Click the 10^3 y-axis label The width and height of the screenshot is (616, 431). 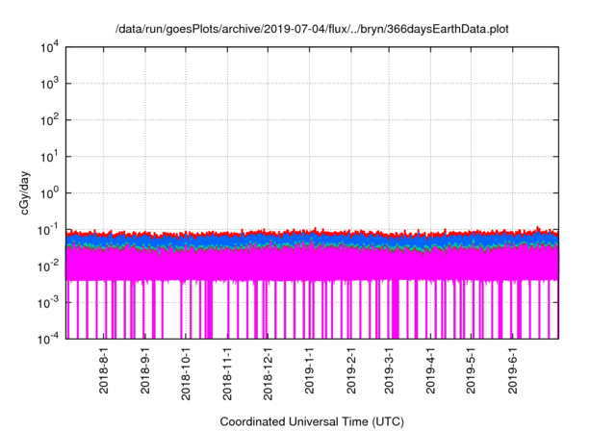(x=50, y=84)
